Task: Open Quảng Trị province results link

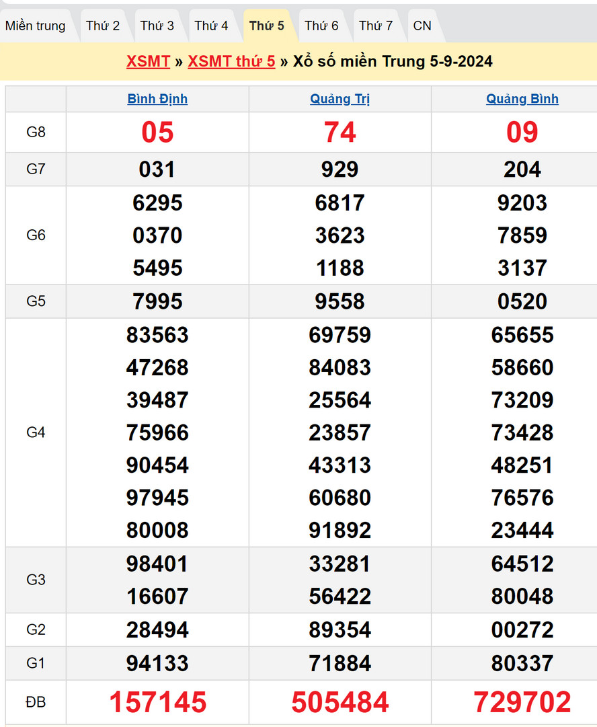Action: coord(340,99)
